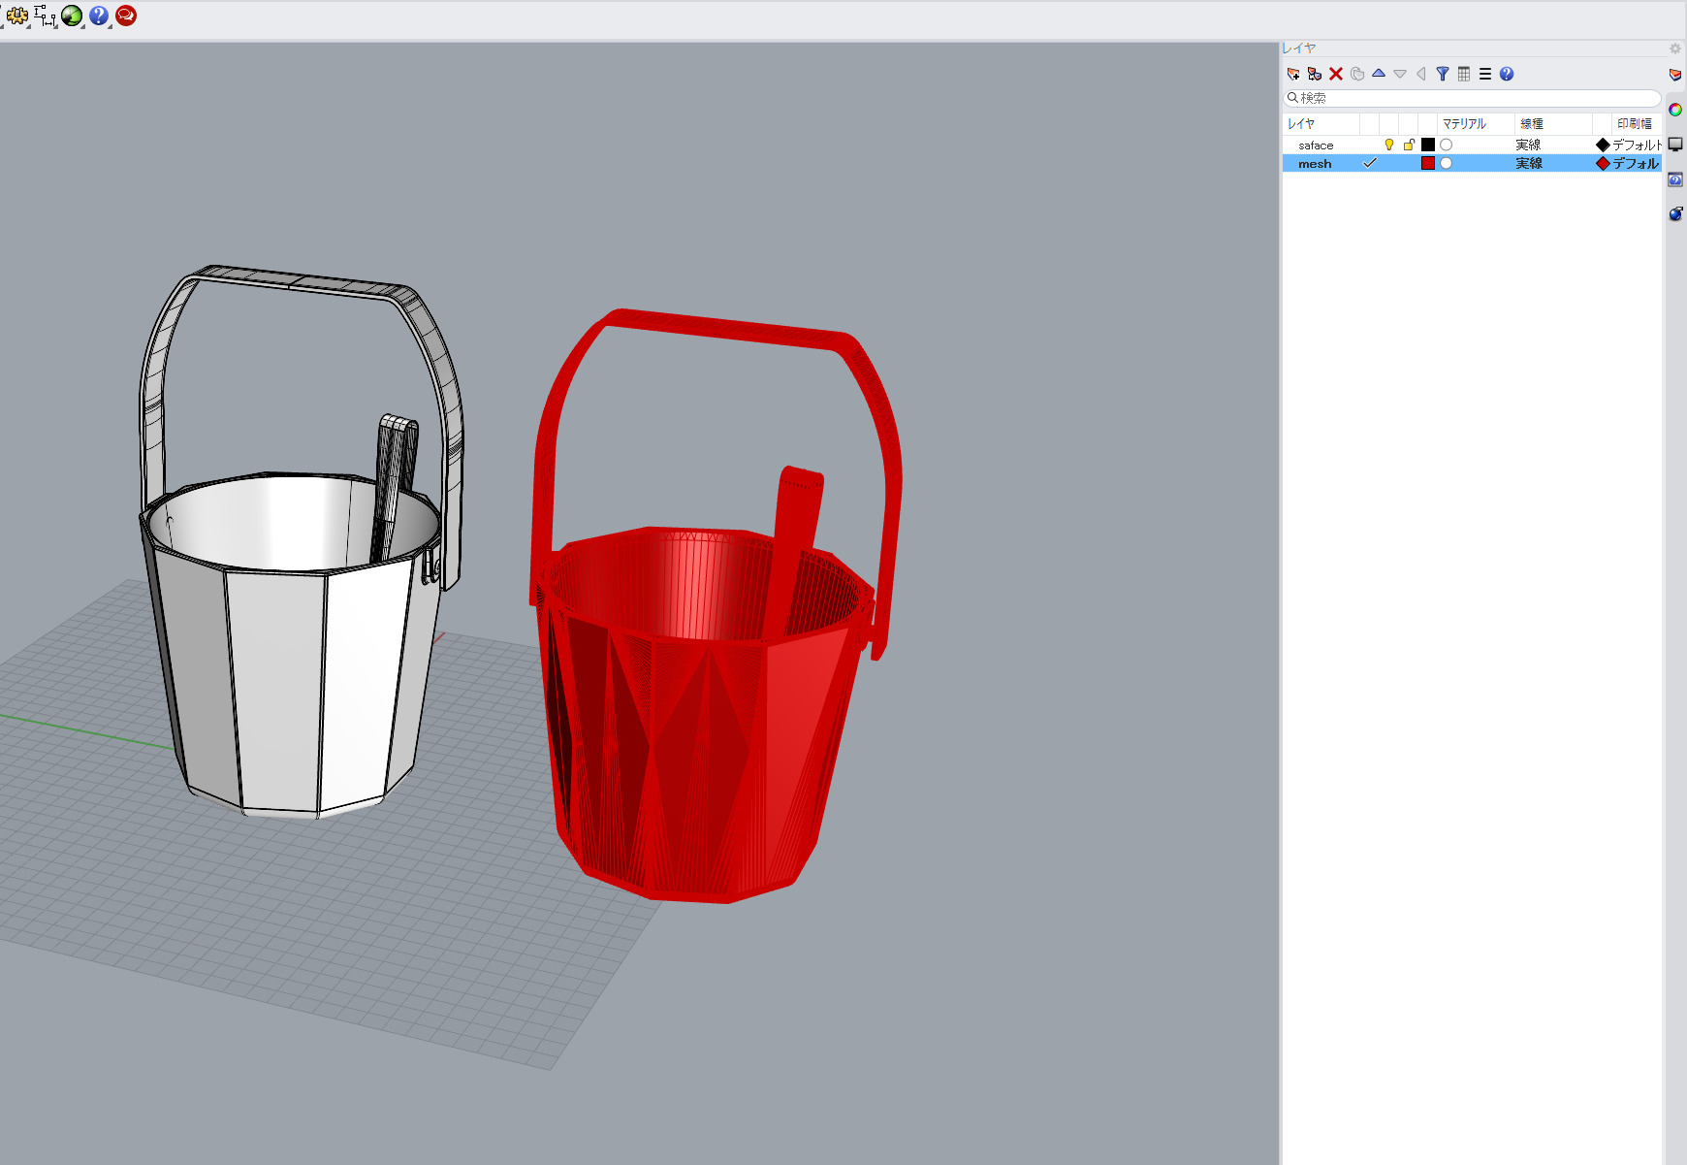Image resolution: width=1687 pixels, height=1165 pixels.
Task: Switch to Layers tab icon on right sidebar
Action: click(1675, 75)
